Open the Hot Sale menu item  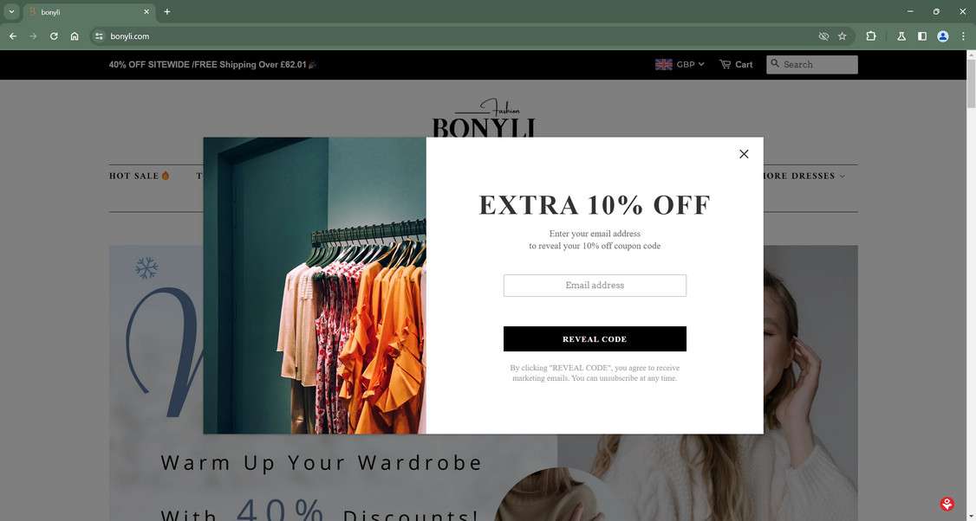[140, 176]
